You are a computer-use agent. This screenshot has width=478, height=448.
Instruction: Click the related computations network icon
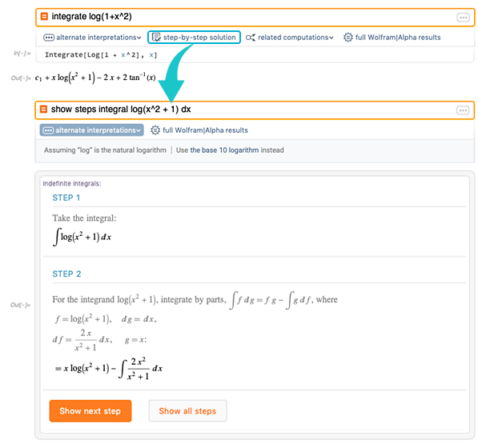251,38
